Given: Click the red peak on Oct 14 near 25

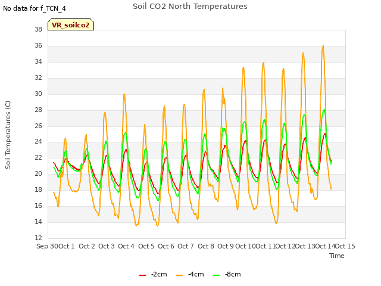Looking at the screenshot, I should 325,133.
